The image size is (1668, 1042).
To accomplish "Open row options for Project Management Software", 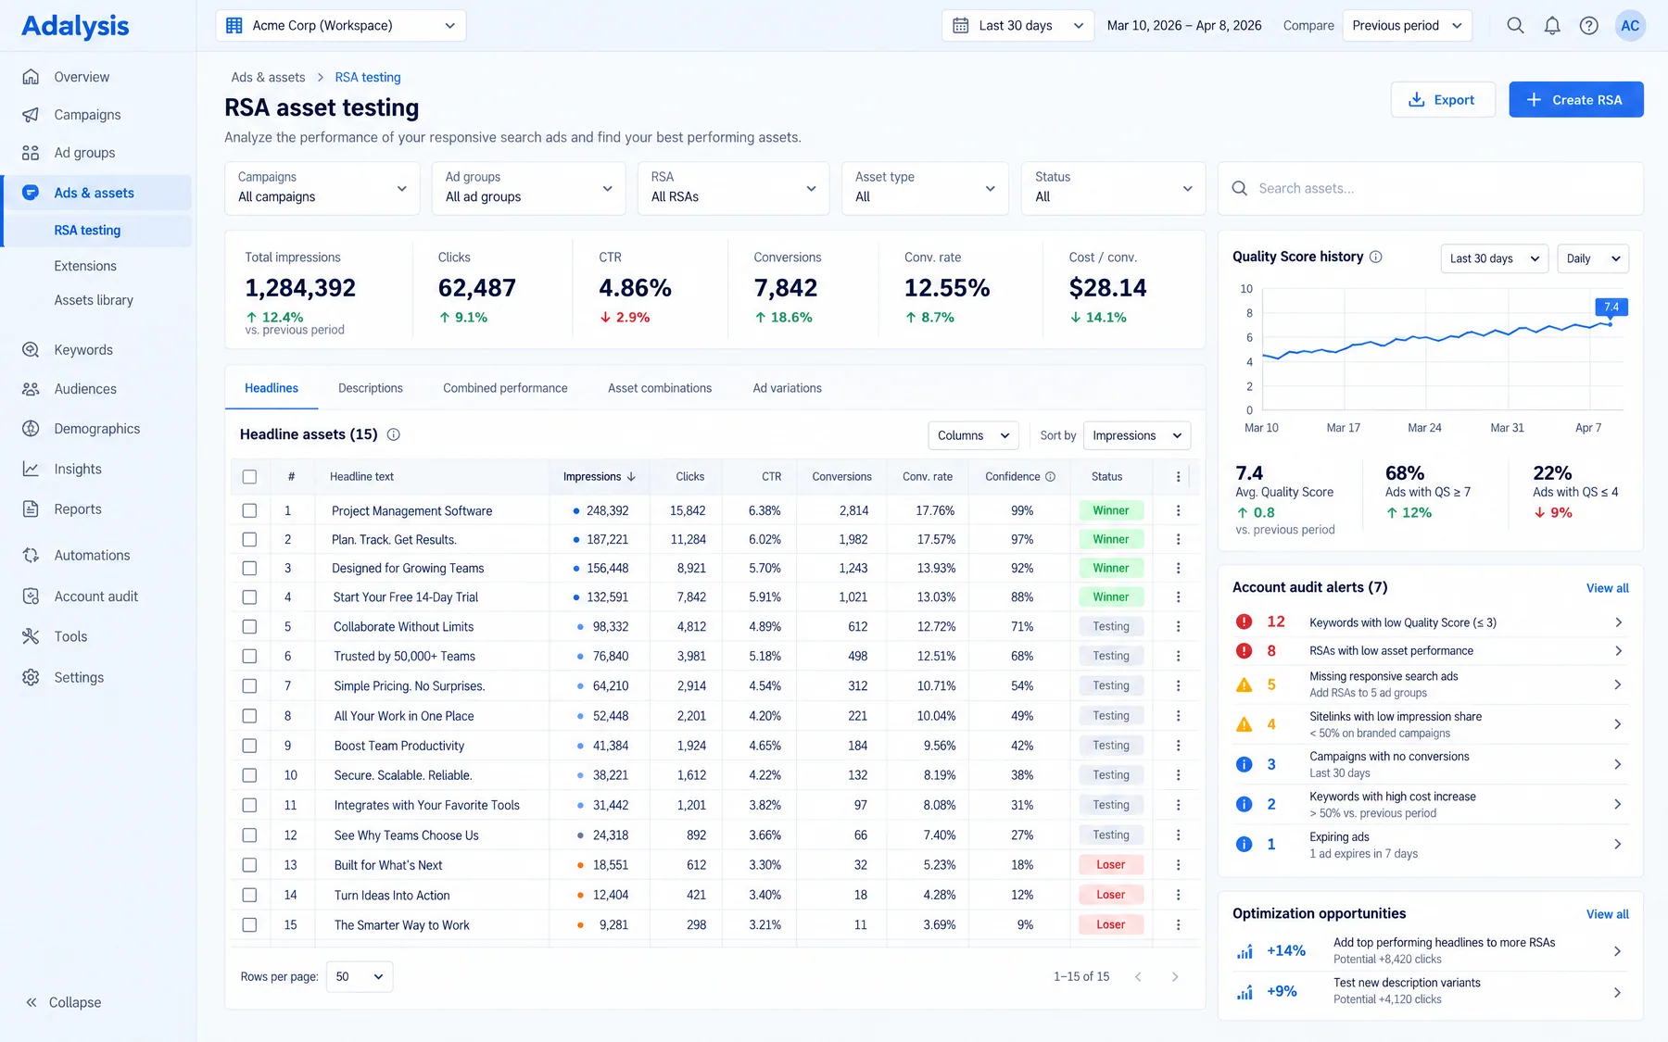I will tap(1178, 510).
